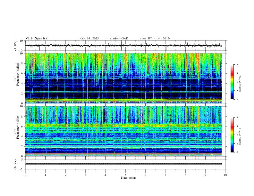
Task: Click the "station=GAK" label
Action: click(119, 38)
